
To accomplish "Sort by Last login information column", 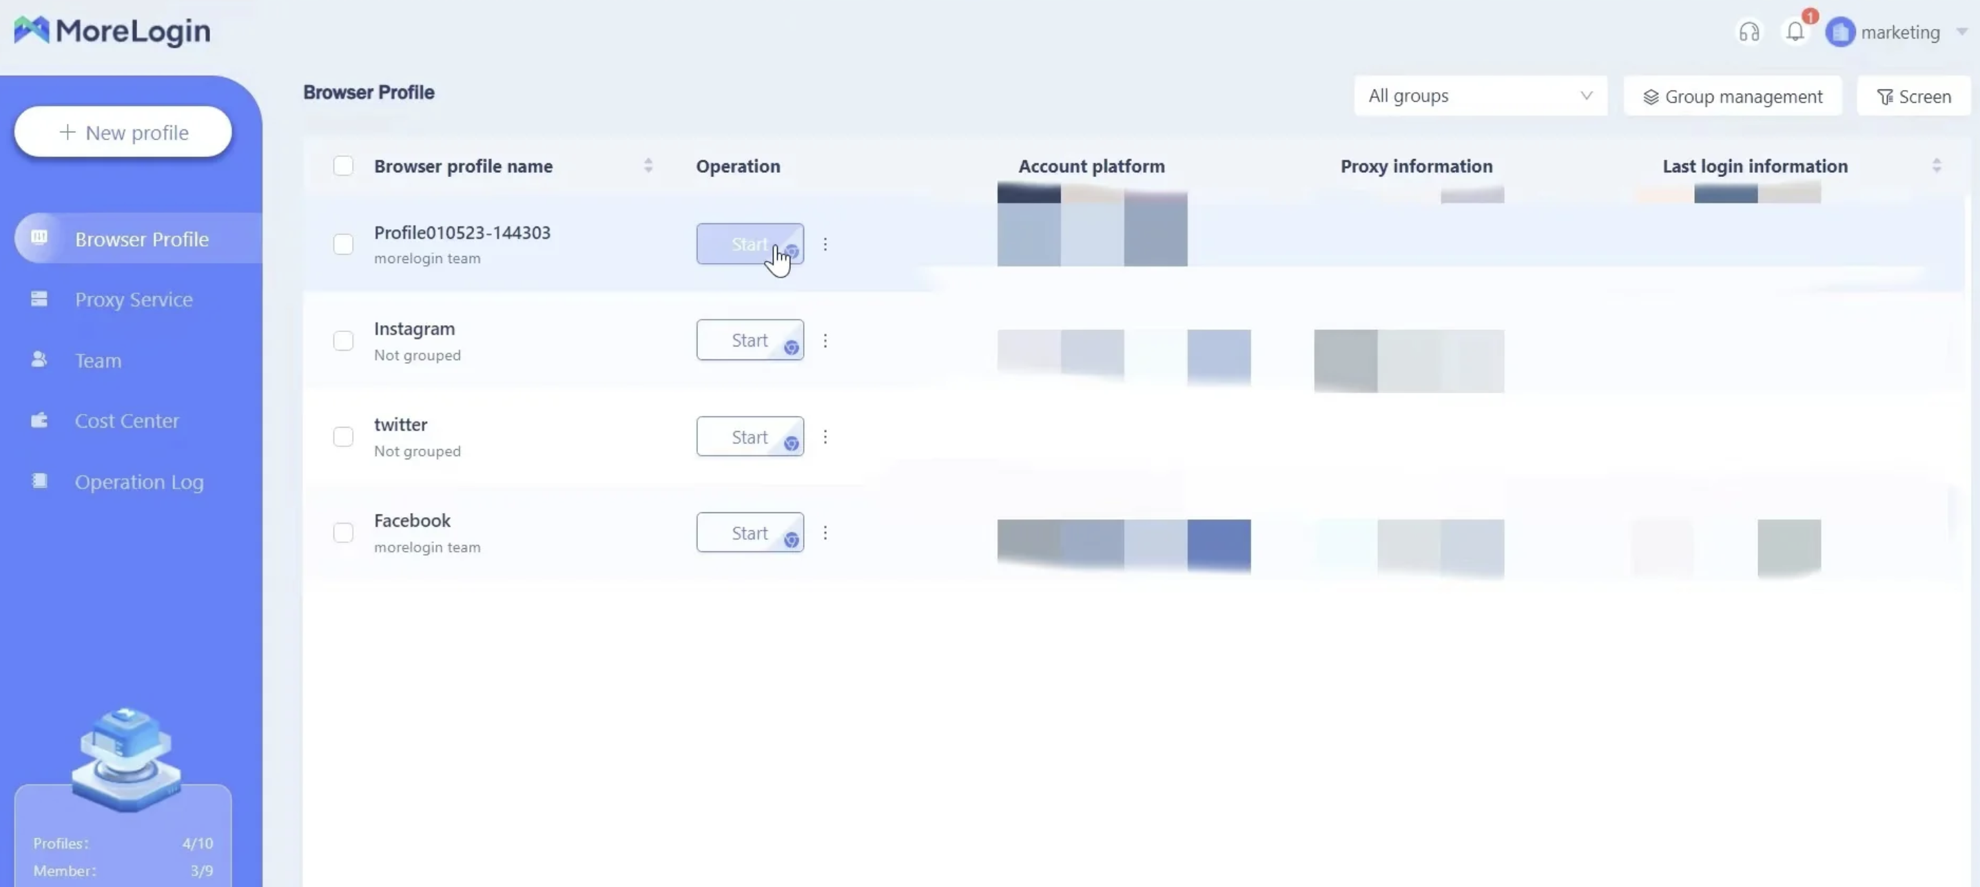I will tap(1936, 166).
